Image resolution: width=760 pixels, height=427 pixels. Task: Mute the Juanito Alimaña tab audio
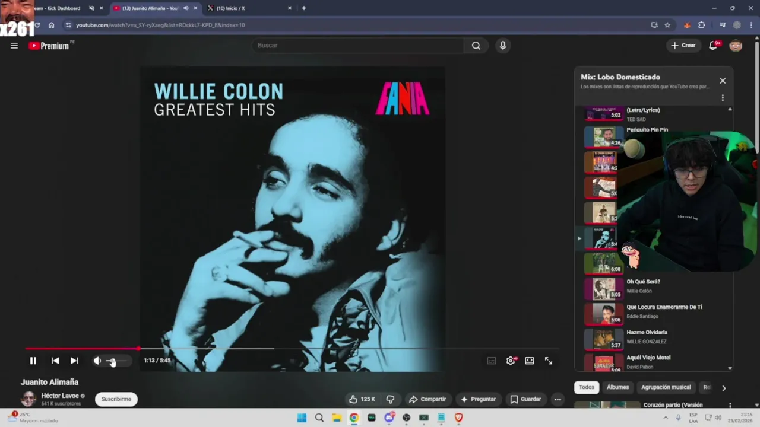pyautogui.click(x=186, y=8)
